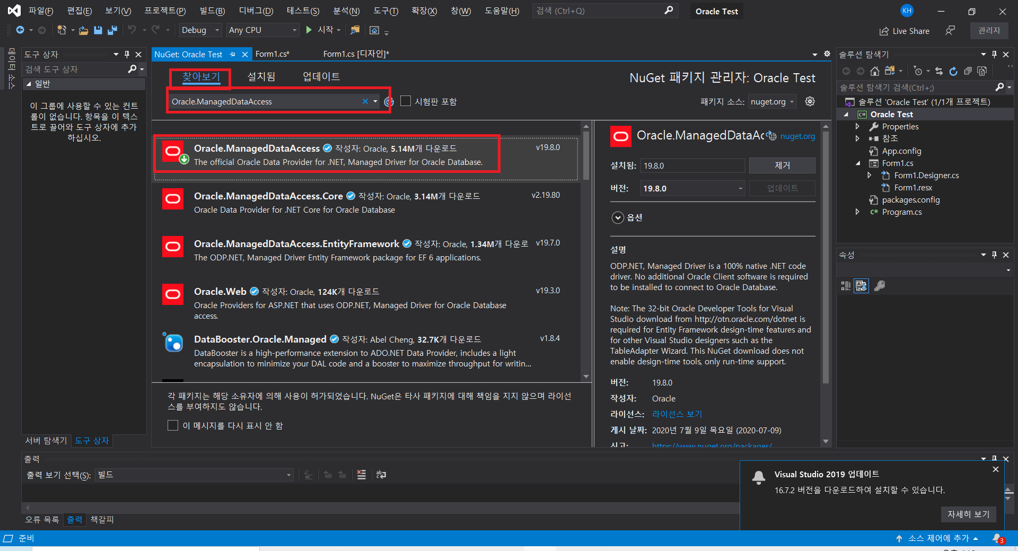Screen dimensions: 1018x551
Task: Expand the Properties node in Solution Explorer
Action: [857, 126]
